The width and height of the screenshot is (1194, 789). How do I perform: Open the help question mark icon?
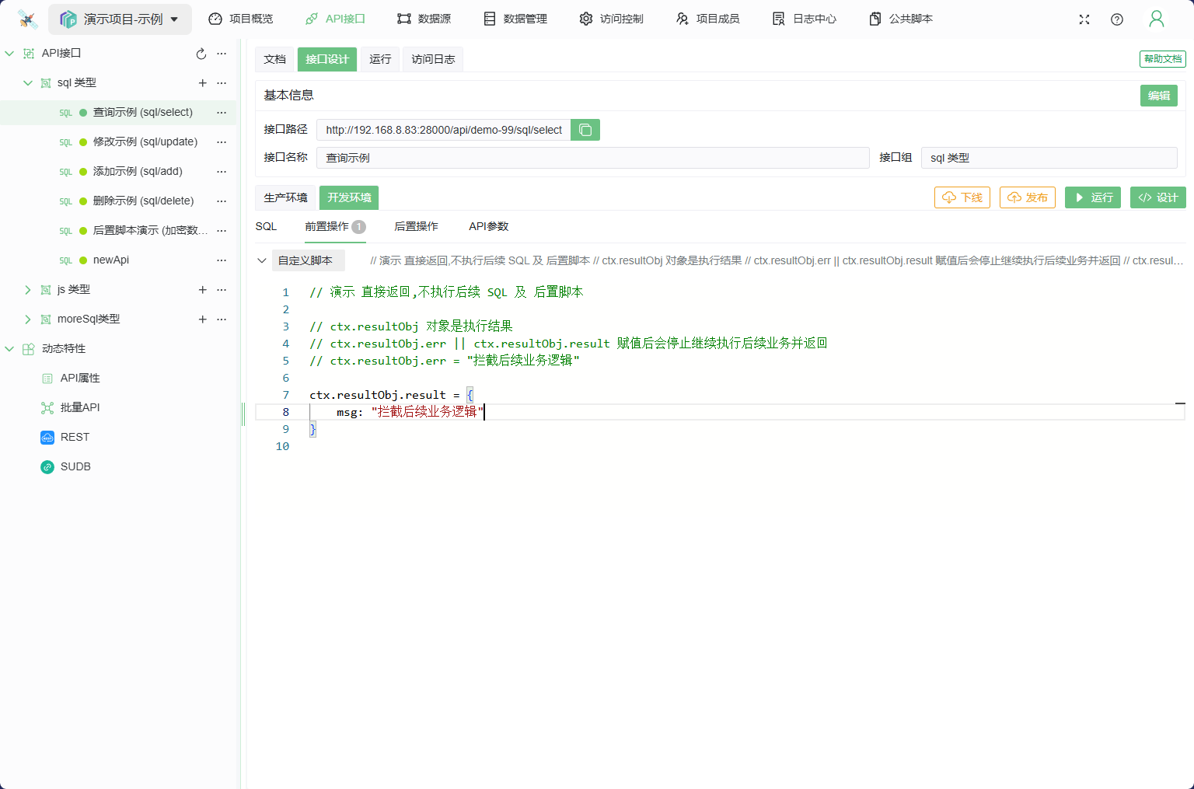1117,19
